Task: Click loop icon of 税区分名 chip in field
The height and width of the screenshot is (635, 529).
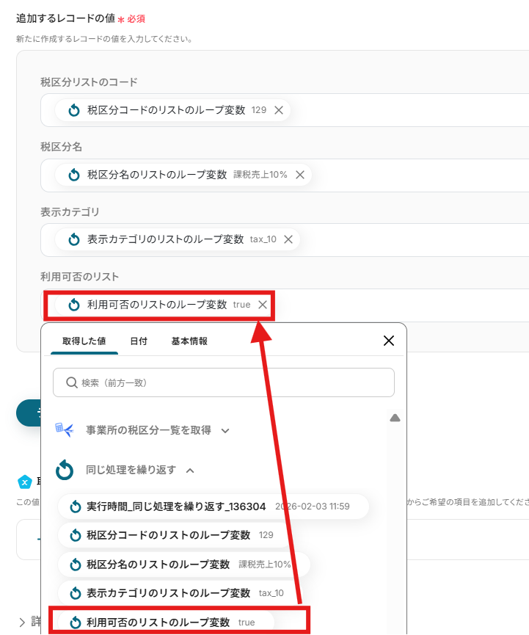Action: tap(74, 175)
